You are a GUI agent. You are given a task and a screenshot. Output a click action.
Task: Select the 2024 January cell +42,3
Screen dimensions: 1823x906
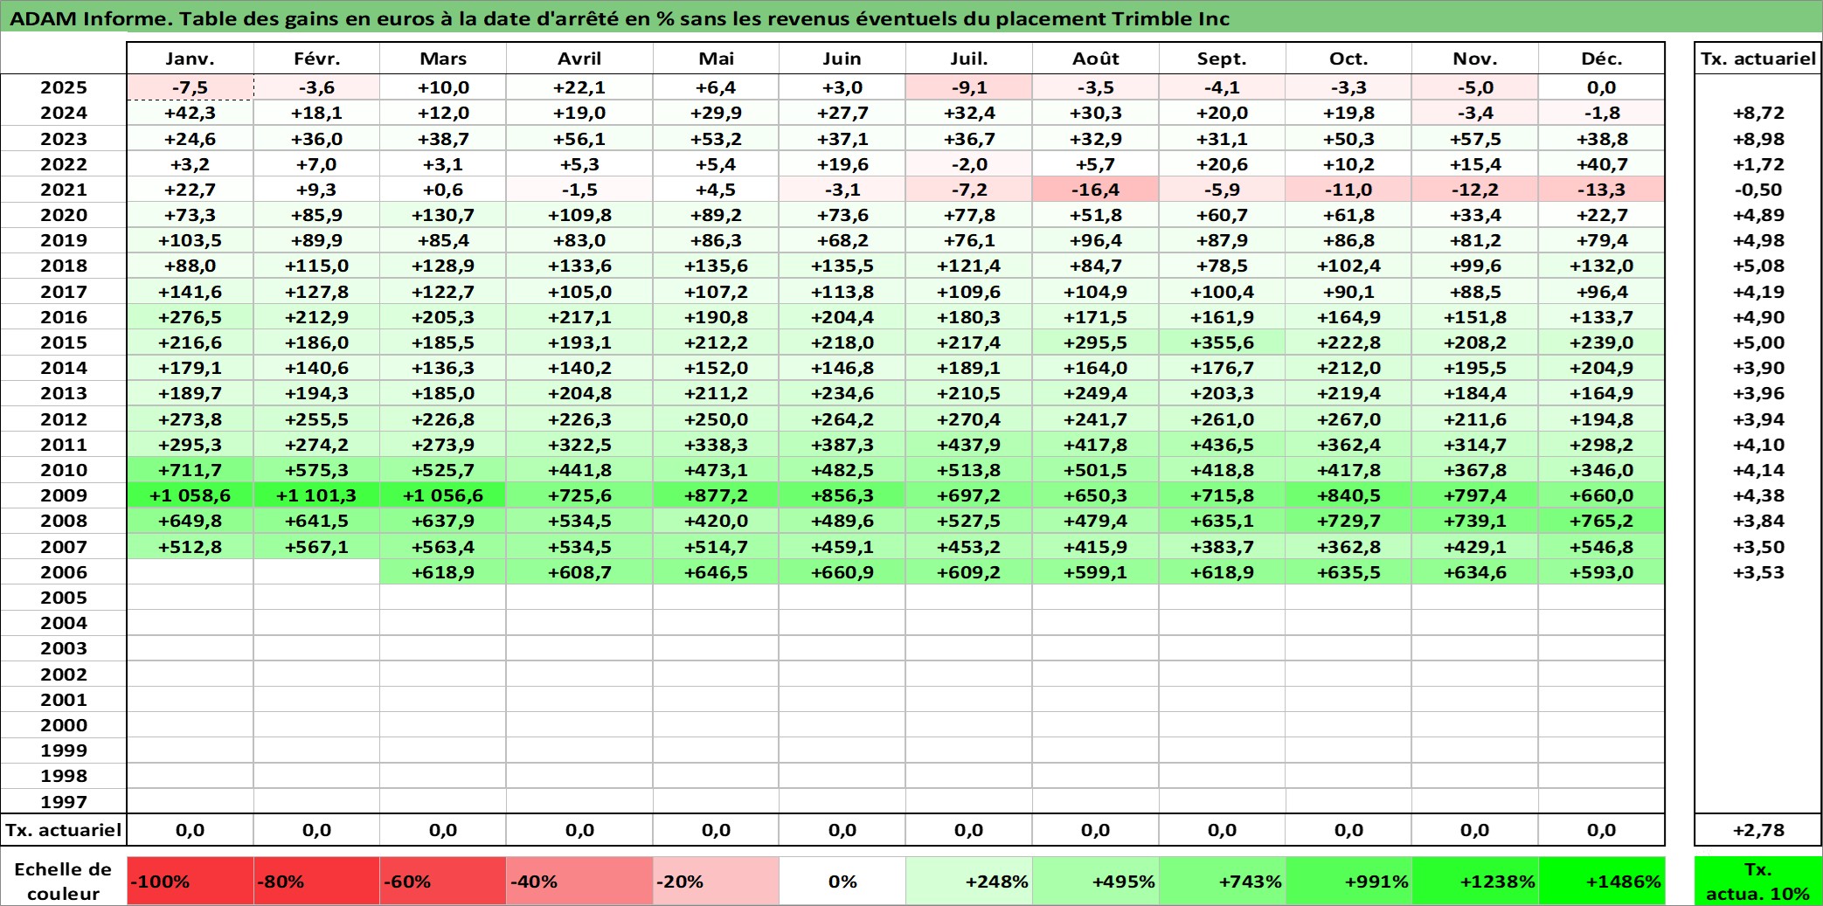click(190, 113)
